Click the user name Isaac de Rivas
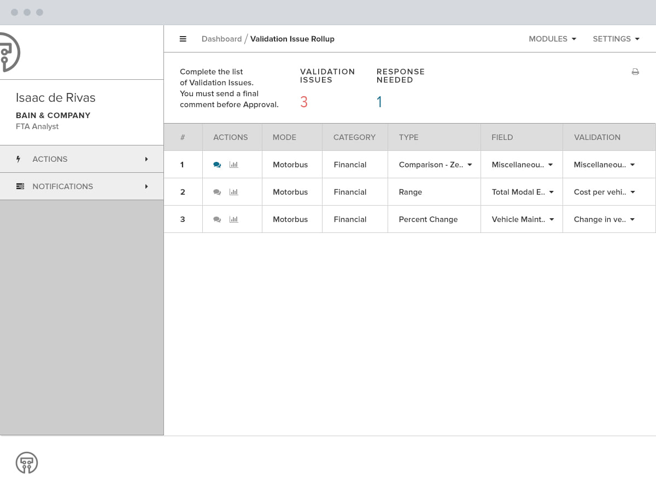This screenshot has height=490, width=656. [x=56, y=98]
